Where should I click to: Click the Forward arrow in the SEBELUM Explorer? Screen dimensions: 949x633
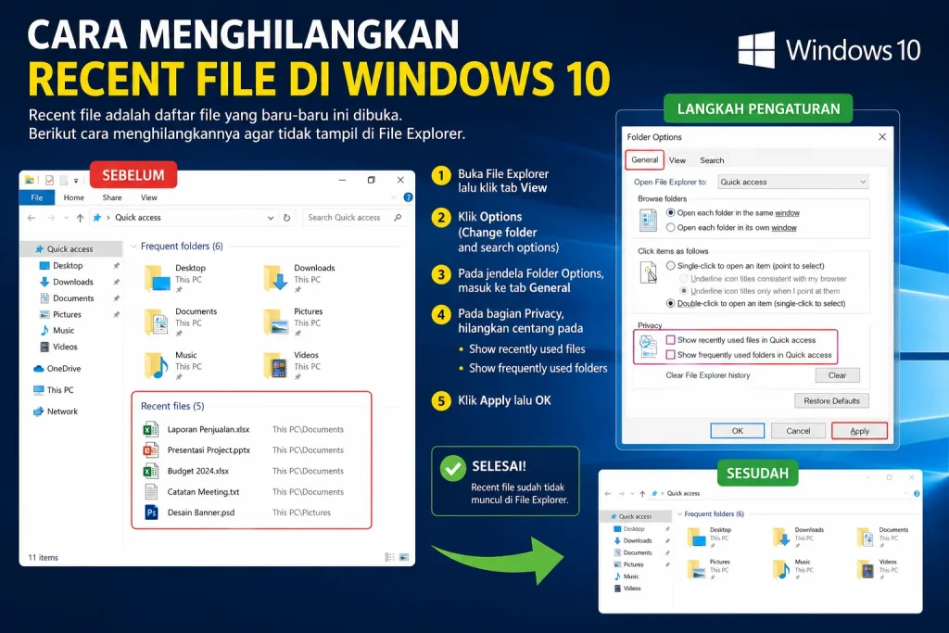(51, 218)
